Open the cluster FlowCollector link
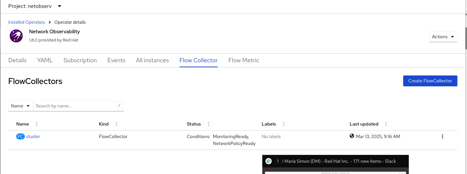 tap(33, 136)
